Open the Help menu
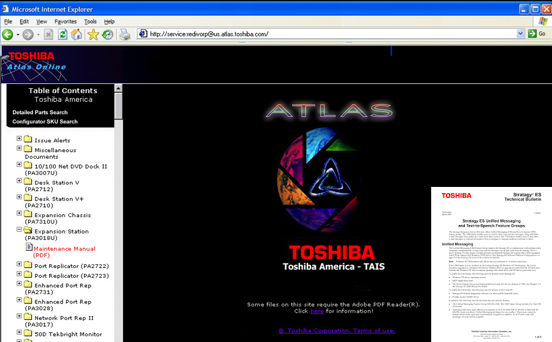 coord(109,21)
